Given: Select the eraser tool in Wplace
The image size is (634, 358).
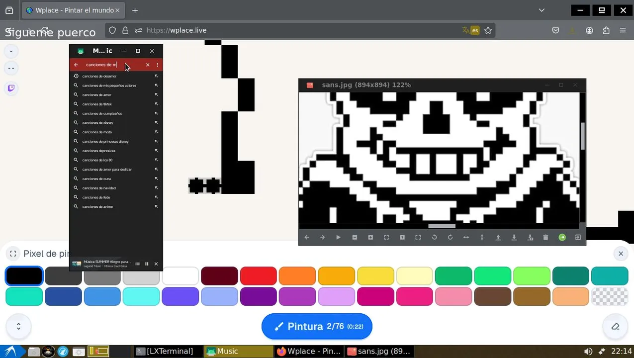Looking at the screenshot, I should pyautogui.click(x=615, y=327).
